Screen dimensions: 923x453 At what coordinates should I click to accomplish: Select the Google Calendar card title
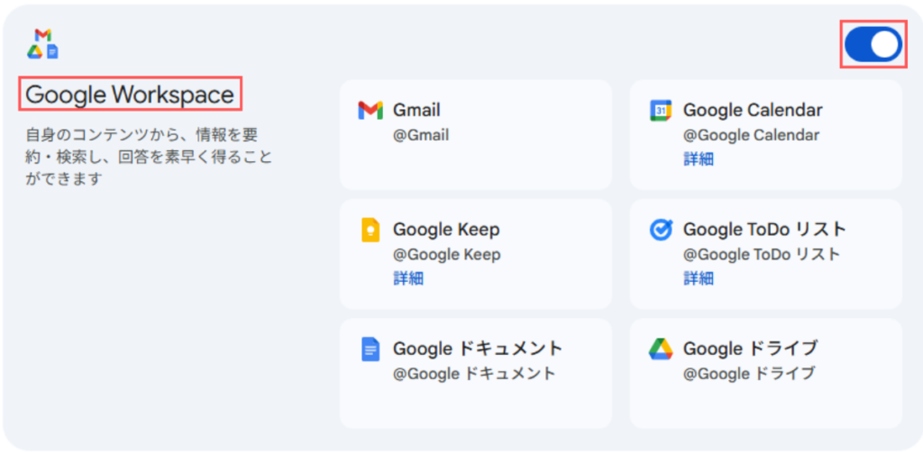click(753, 111)
